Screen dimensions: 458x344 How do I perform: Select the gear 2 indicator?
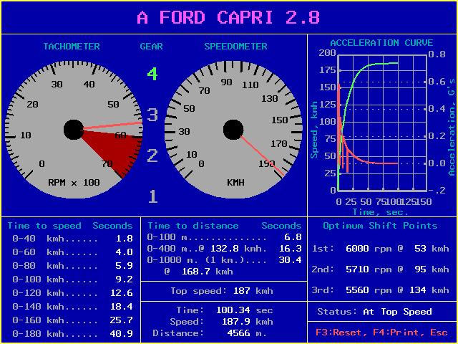point(152,156)
